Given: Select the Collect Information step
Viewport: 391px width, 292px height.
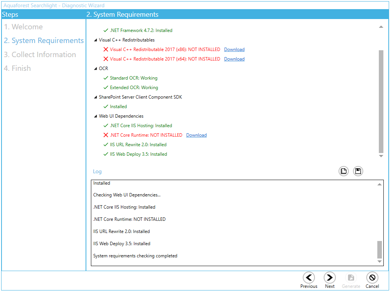Looking at the screenshot, I should [40, 54].
